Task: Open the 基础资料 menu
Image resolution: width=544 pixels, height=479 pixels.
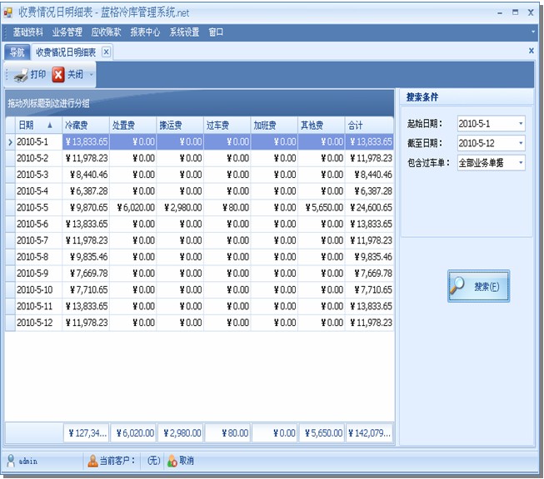Action: point(28,32)
